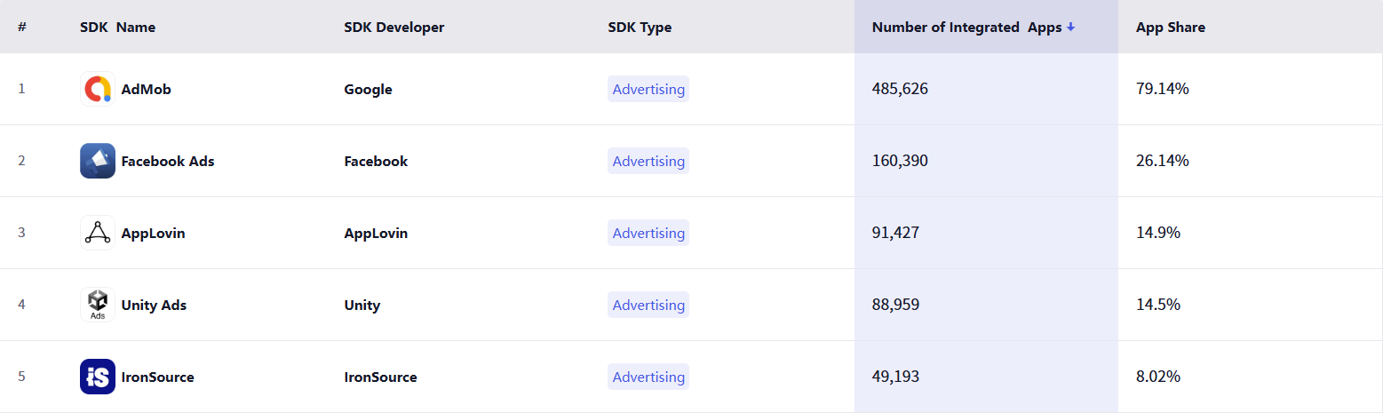Image resolution: width=1383 pixels, height=413 pixels.
Task: Open the AdMob SDK name link
Action: pos(147,89)
